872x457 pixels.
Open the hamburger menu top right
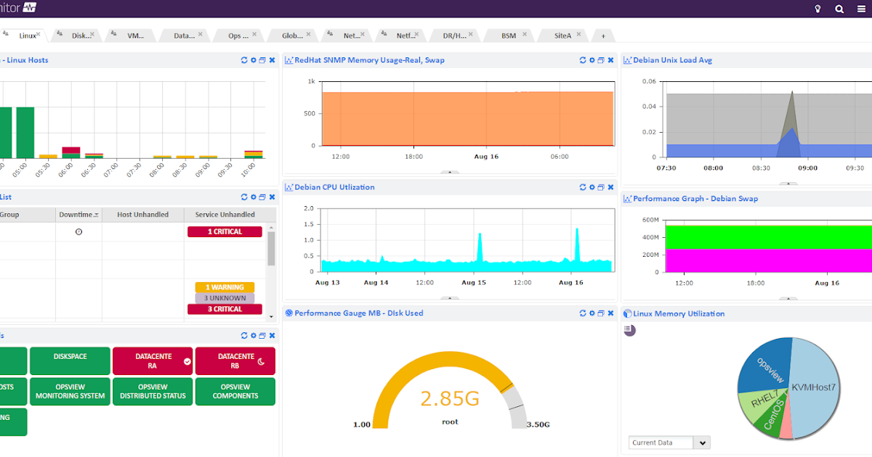click(x=860, y=9)
